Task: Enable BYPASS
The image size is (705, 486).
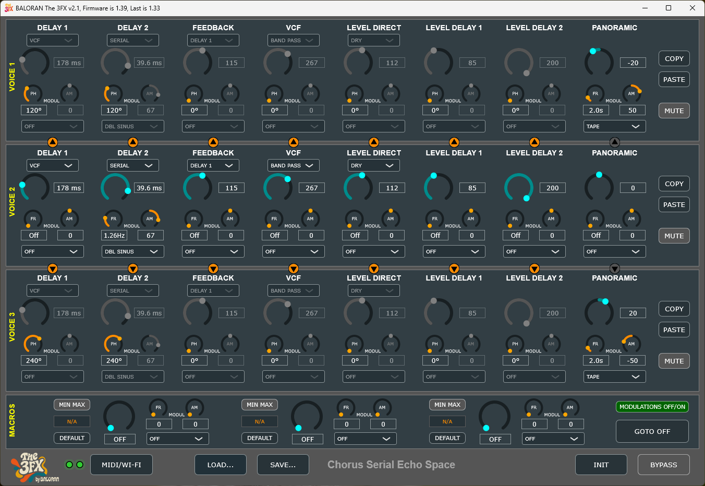Action: (663, 464)
